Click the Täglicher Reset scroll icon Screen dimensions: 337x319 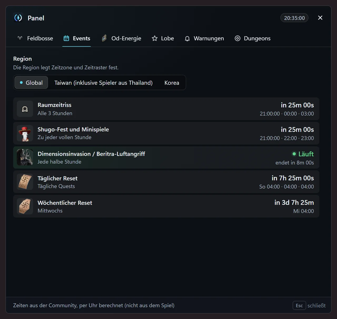pos(25,182)
